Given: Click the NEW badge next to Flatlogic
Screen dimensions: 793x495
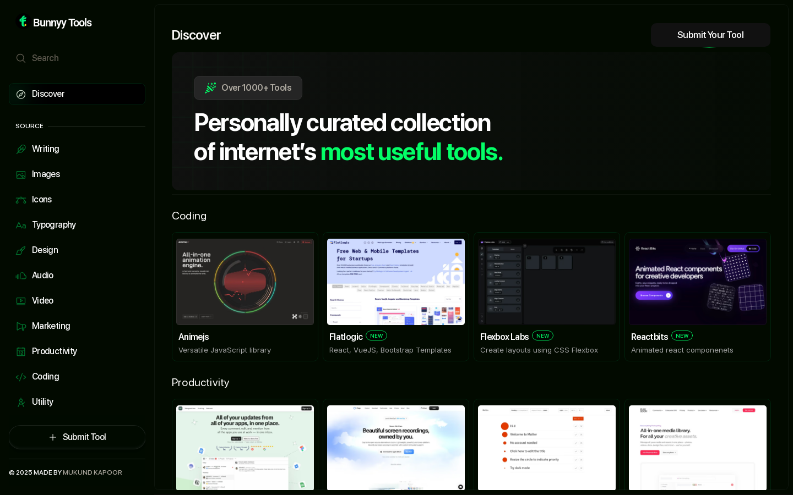Looking at the screenshot, I should tap(377, 335).
